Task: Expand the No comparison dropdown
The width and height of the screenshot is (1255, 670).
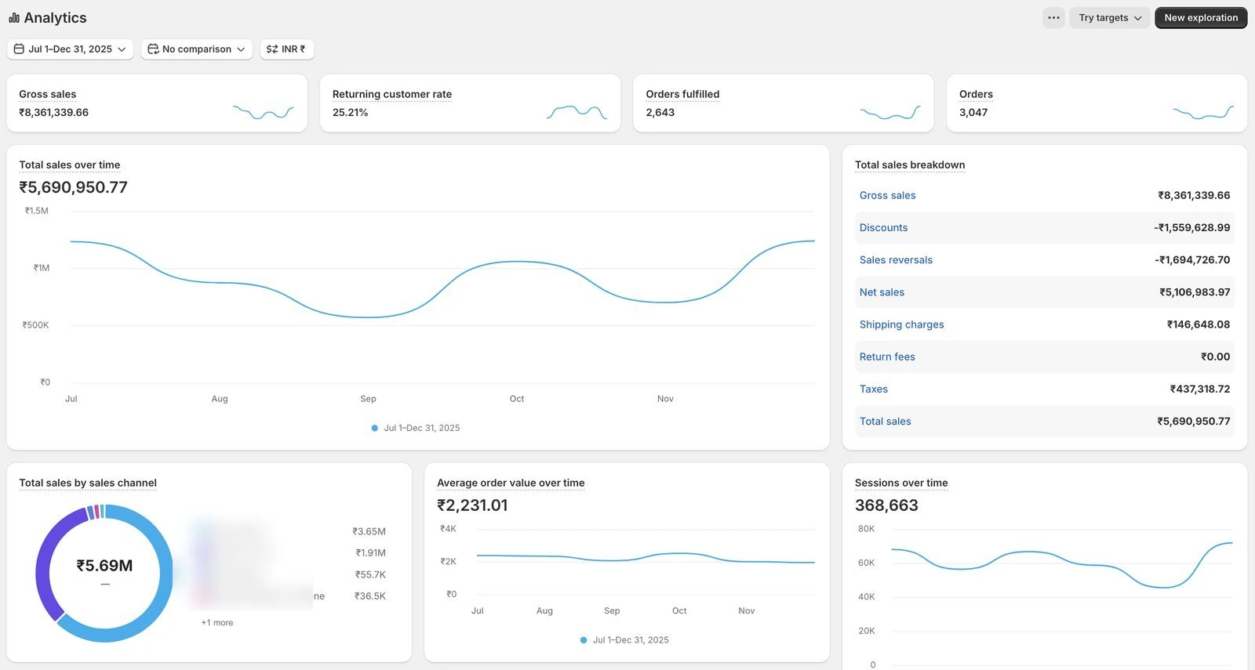Action: pyautogui.click(x=197, y=49)
